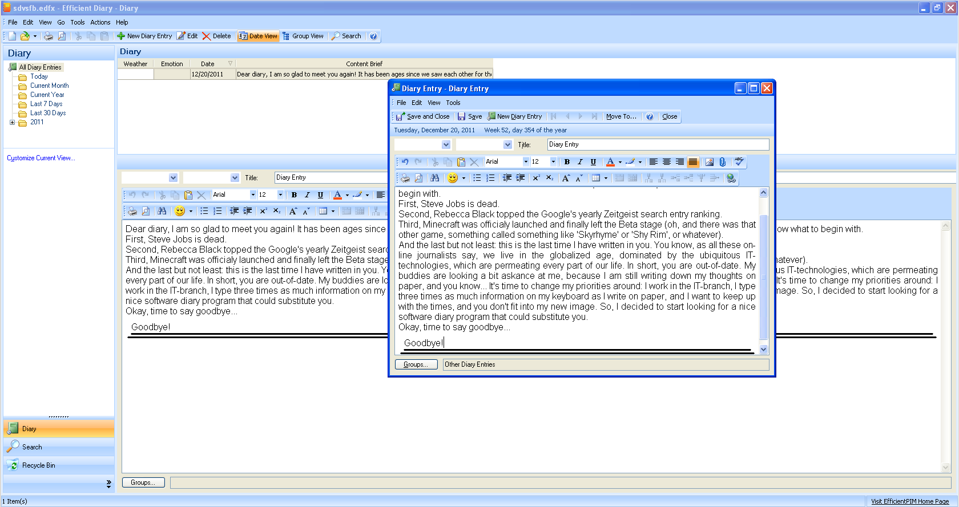Click Print icon in Diary Entry dialog
959x507 pixels.
[405, 178]
